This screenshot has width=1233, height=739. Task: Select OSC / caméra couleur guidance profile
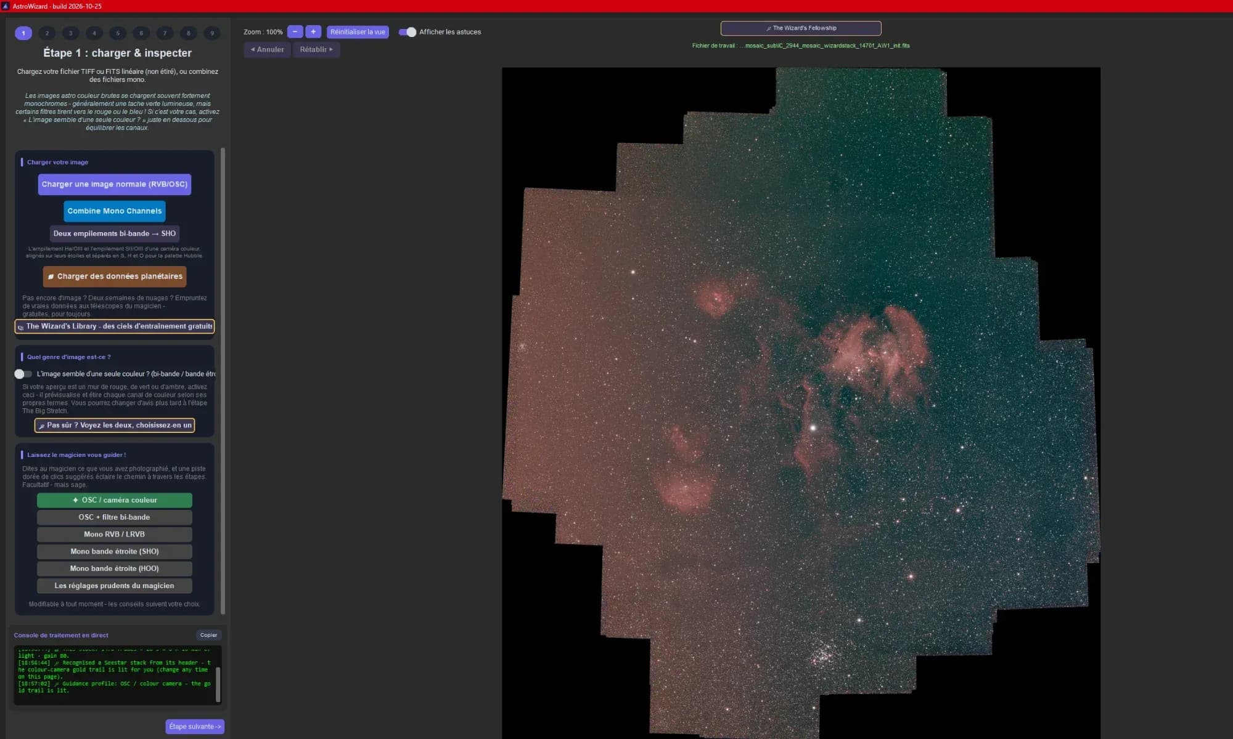pyautogui.click(x=115, y=500)
